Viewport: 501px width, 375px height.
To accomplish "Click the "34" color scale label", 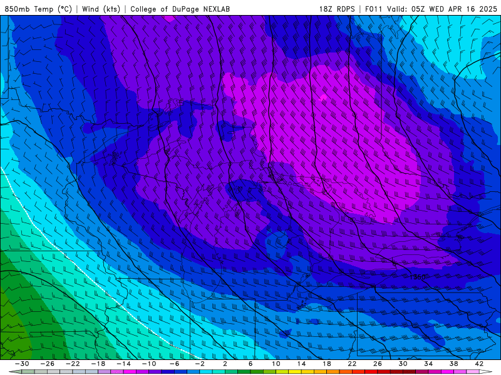I will (428, 364).
